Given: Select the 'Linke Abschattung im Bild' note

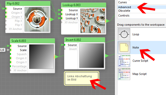Looking at the screenshot, I should click(82, 78).
